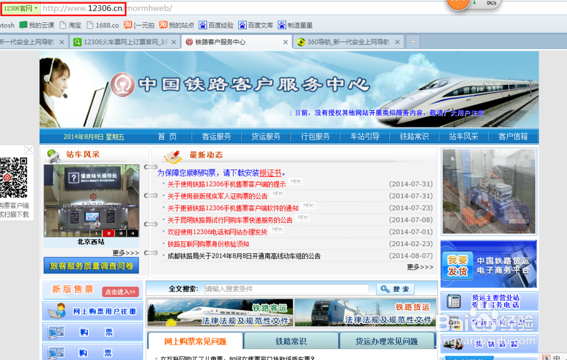Open 百度文库 bookmark
Screen dimensions: 567x360
tap(256, 26)
